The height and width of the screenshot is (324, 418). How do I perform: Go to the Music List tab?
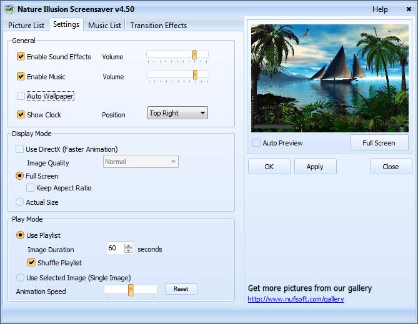(x=104, y=26)
